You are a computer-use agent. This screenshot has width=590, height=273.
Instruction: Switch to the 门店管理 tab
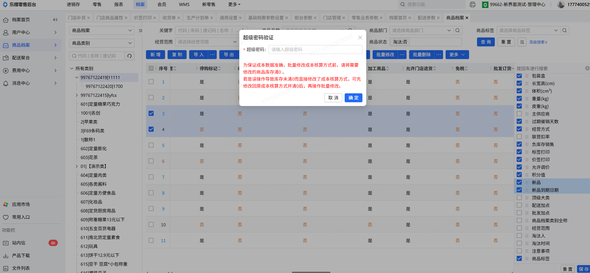pos(332,18)
